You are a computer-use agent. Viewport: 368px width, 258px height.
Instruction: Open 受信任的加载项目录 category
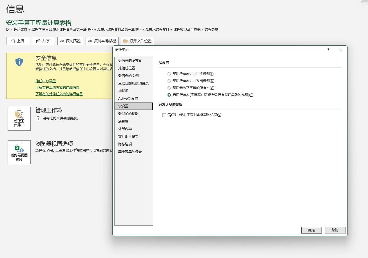pos(134,83)
